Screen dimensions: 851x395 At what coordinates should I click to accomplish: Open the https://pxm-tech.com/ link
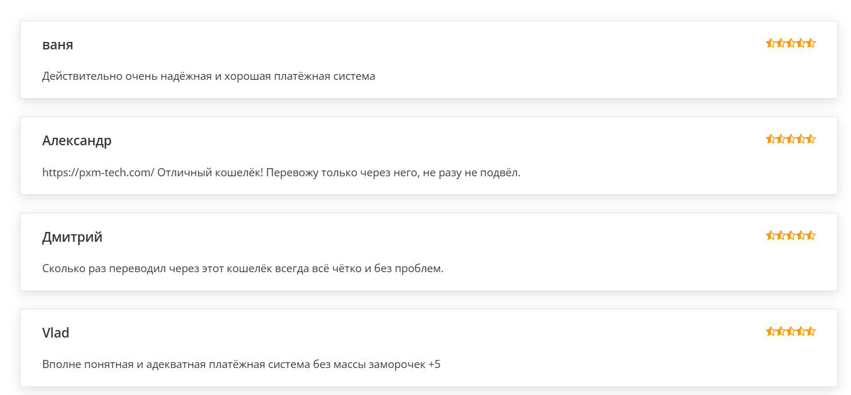tap(98, 172)
